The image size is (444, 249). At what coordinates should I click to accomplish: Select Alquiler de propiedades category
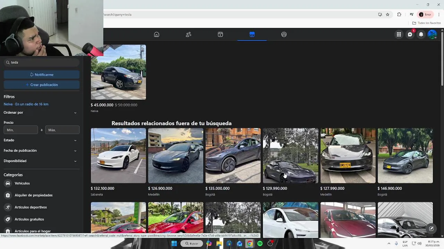pyautogui.click(x=42, y=195)
